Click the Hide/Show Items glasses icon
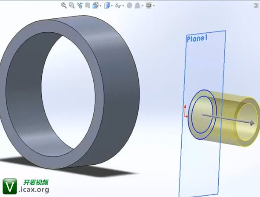 click(118, 6)
